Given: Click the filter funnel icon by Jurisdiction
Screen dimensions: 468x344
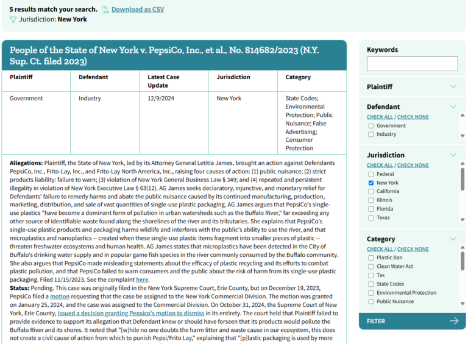Looking at the screenshot, I should (x=13, y=20).
